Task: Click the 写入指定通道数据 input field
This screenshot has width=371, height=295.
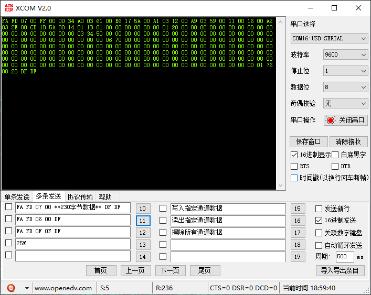Action: [228, 209]
